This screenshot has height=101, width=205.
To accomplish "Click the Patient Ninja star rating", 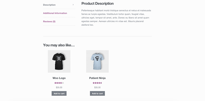I will [97, 83].
